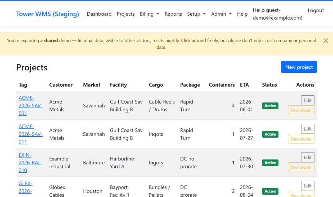
Task: Open the Help page
Action: pyautogui.click(x=242, y=14)
